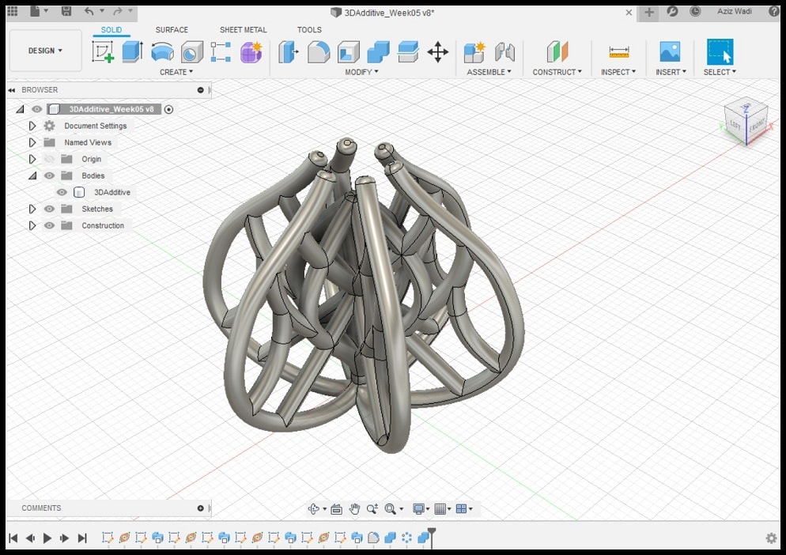Toggle visibility of the Sketches folder
This screenshot has width=786, height=555.
coord(49,209)
